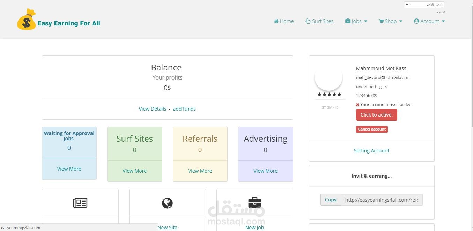
Task: Click the Home house icon
Action: pos(276,21)
